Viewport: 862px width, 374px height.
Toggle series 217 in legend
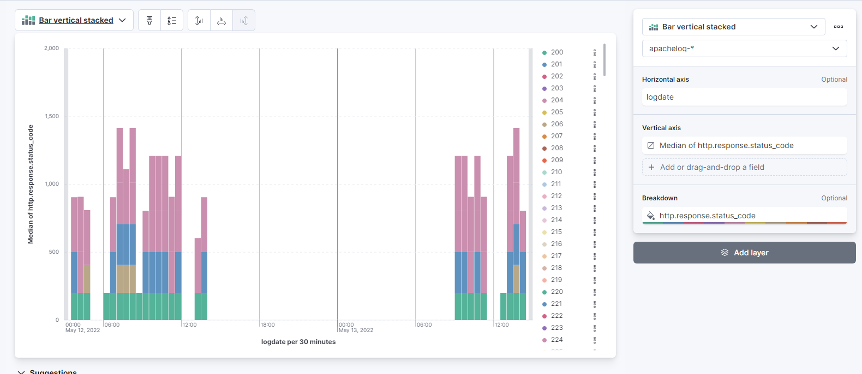click(x=556, y=256)
